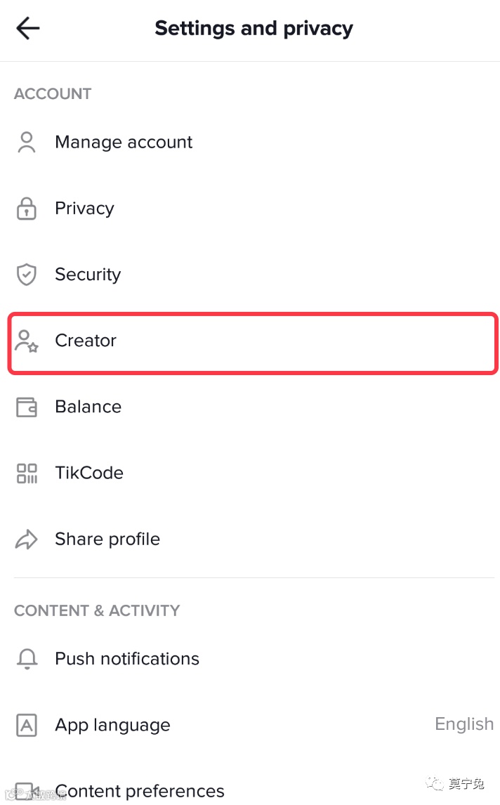
Task: Select the Creator option
Action: point(86,341)
